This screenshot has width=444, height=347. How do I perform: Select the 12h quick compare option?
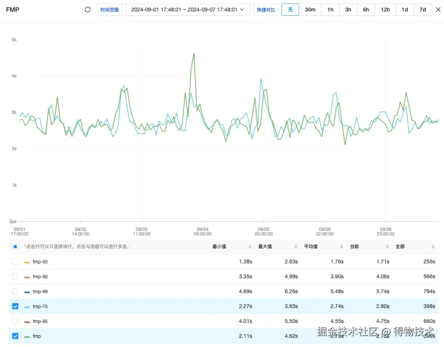click(385, 9)
